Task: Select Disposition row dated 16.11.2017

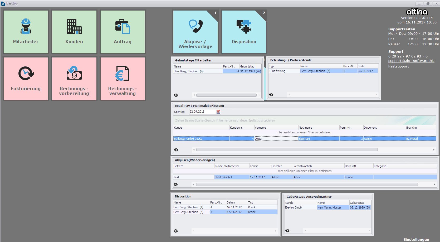Action: pos(225,207)
